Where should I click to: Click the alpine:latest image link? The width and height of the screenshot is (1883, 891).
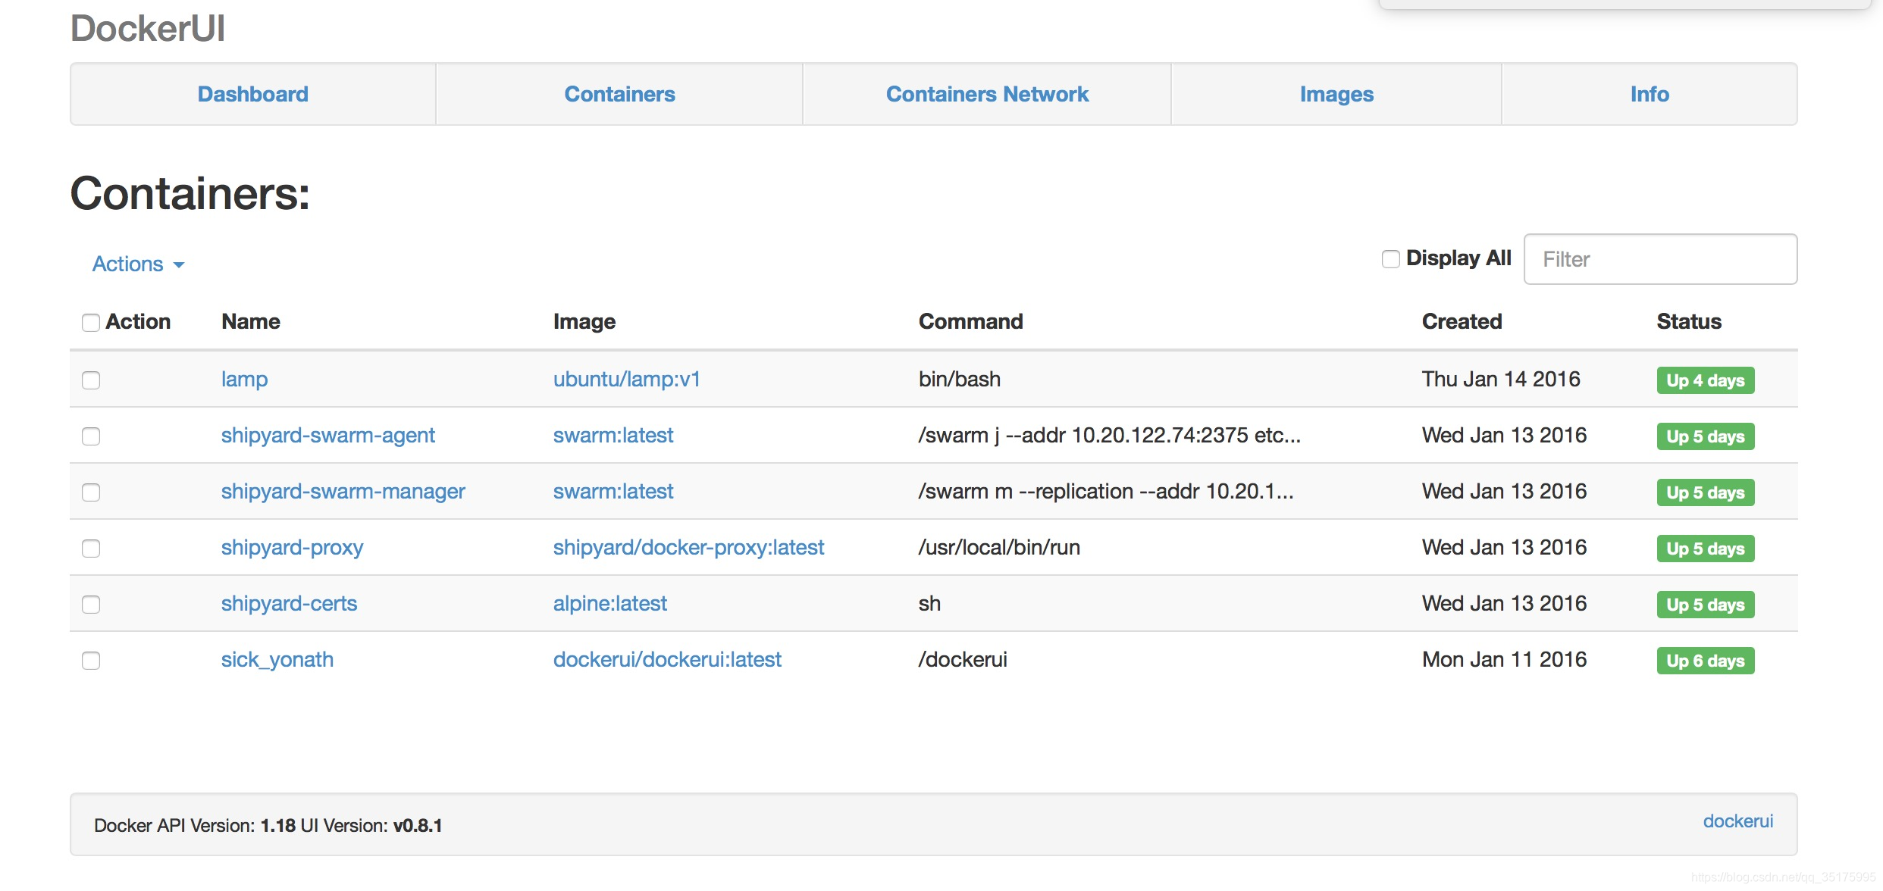(609, 603)
